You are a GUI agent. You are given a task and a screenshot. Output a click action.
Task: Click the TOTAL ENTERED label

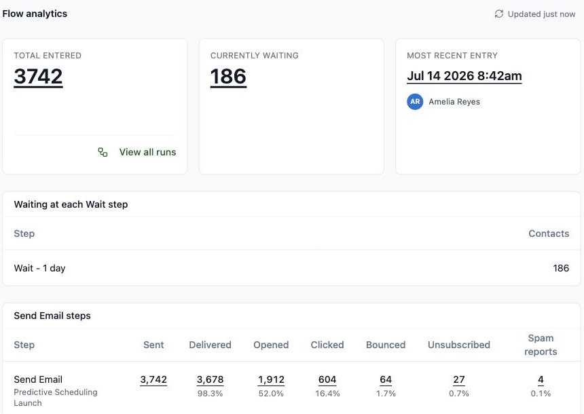click(48, 56)
